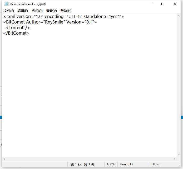Image resolution: width=183 pixels, height=169 pixels.
Task: Maximize the Notepad window
Action: tap(163, 4)
